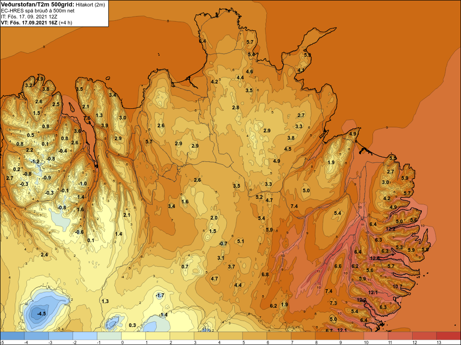Screen dimensions: 461x345
Task: Pick the legend swatch between 10 and 11
Action: (376, 336)
